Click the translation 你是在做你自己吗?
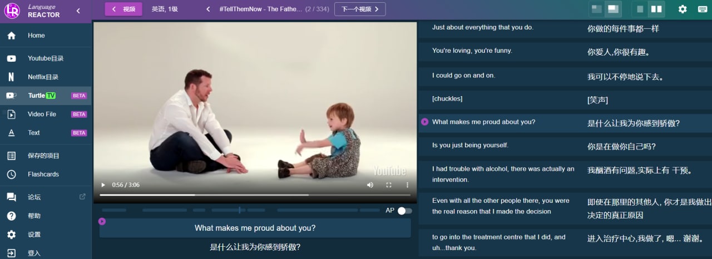Image resolution: width=712 pixels, height=259 pixels. click(621, 147)
